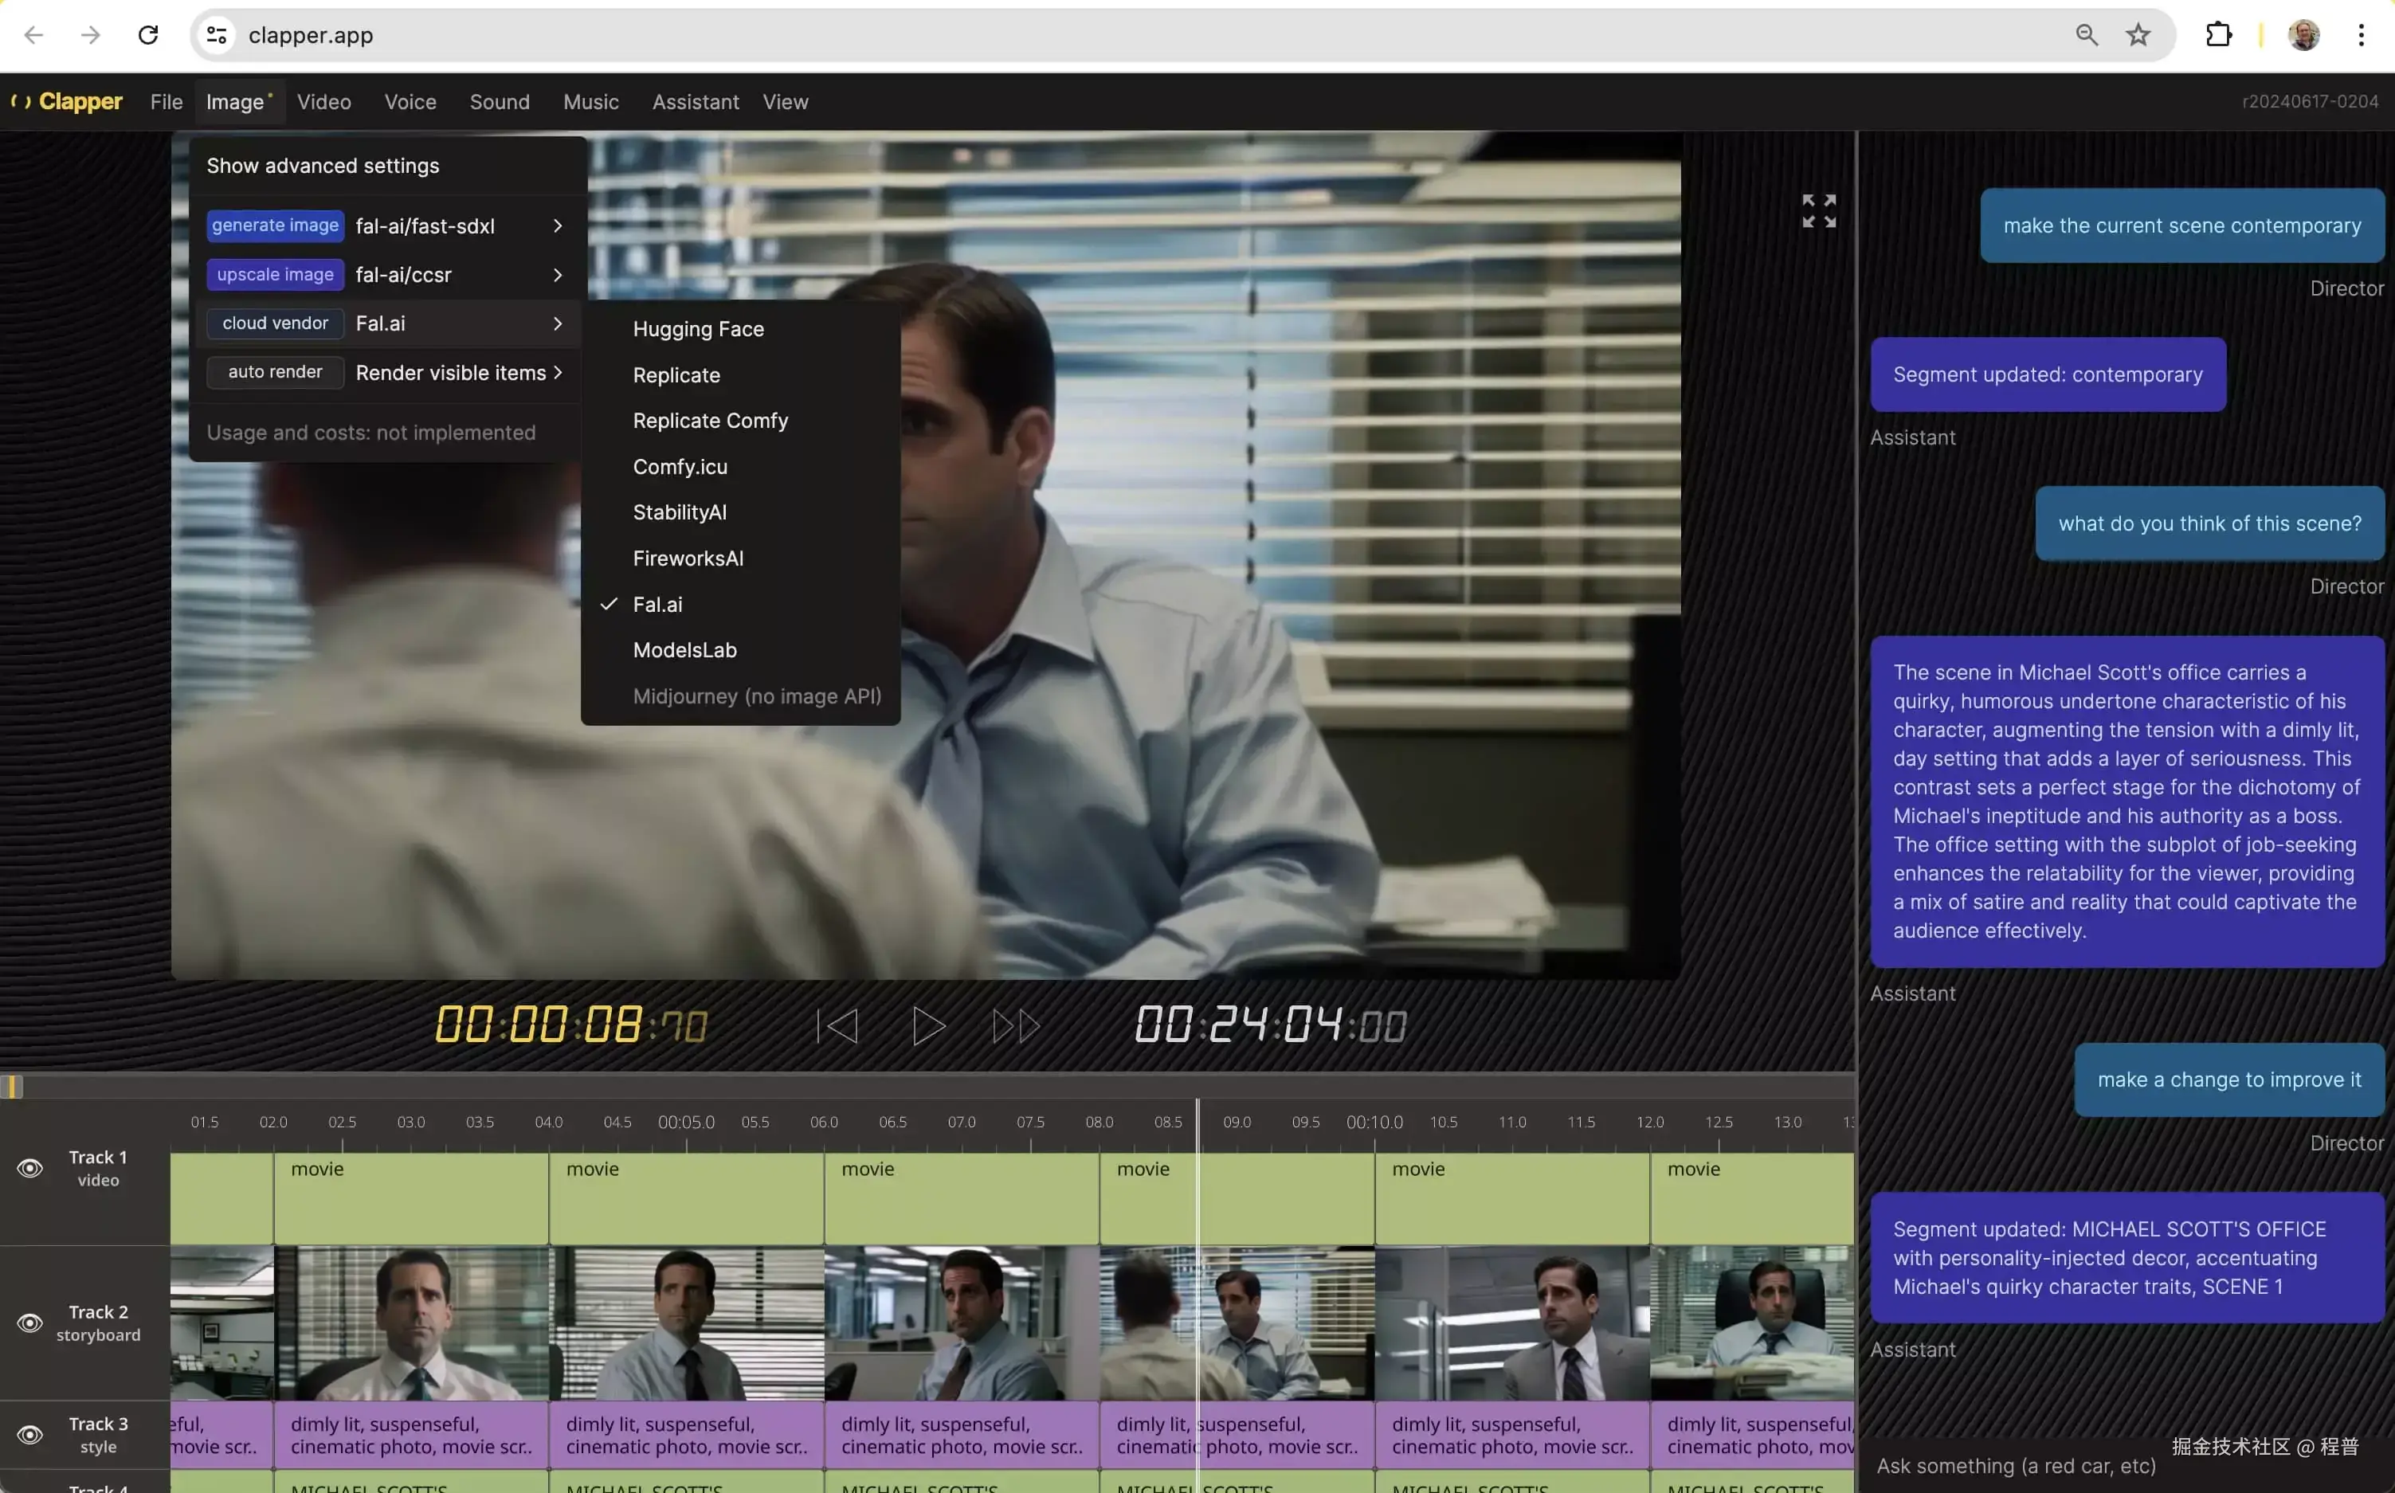This screenshot has width=2395, height=1493.
Task: Click Show advanced settings
Action: pos(323,166)
